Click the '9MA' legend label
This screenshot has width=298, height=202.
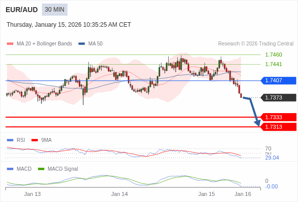click(x=46, y=140)
